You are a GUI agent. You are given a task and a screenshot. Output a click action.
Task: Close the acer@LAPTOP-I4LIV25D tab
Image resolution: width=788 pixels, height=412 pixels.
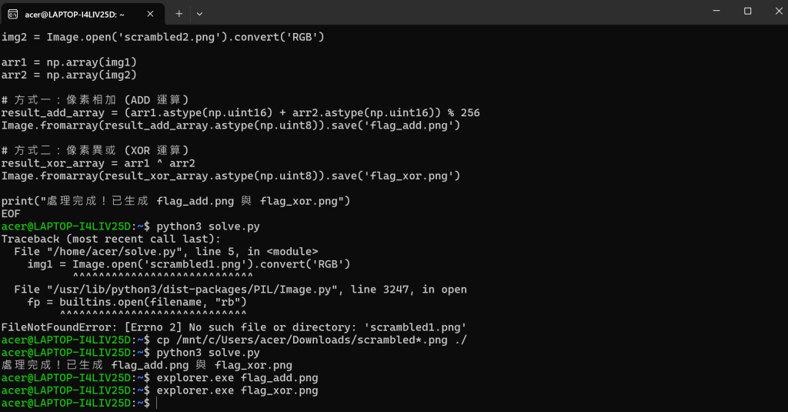point(150,14)
